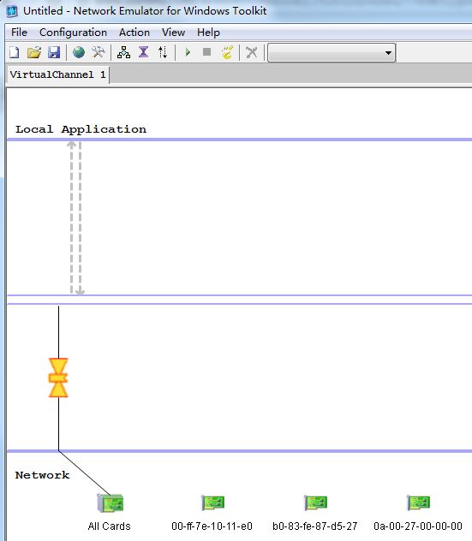Stop emulation with the gray square button
This screenshot has height=541, width=472.
206,52
